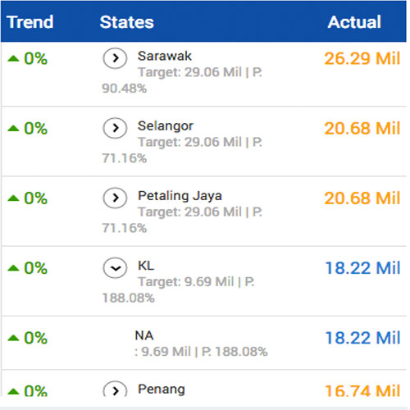Viewport: 410px width, 410px height.
Task: Sort by the Actual column header
Action: 354,22
